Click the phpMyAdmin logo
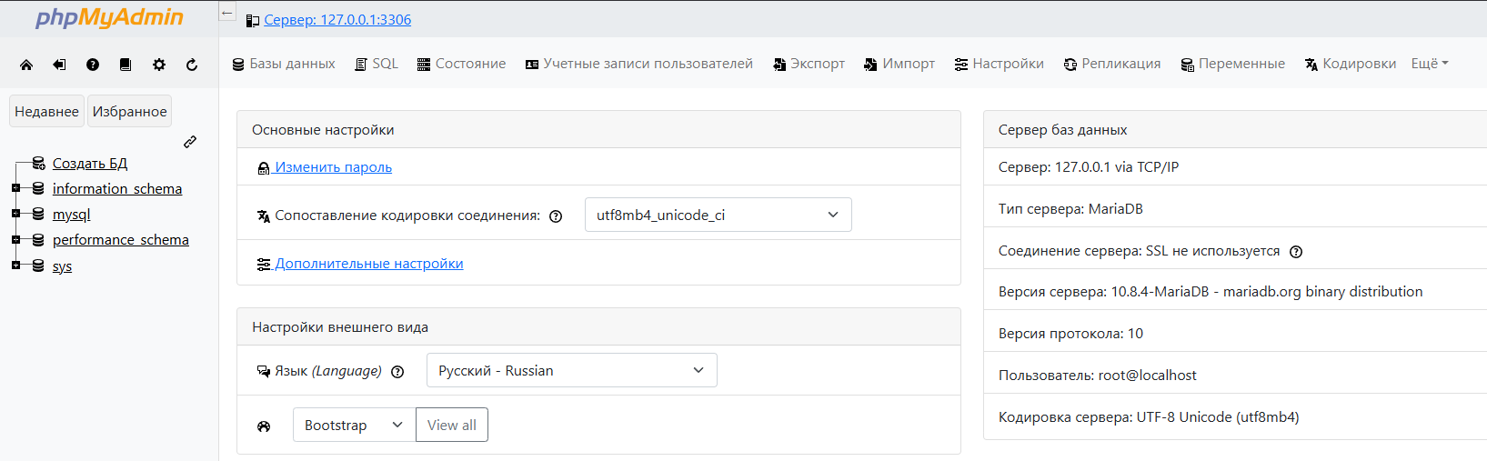This screenshot has height=461, width=1487. tap(109, 17)
